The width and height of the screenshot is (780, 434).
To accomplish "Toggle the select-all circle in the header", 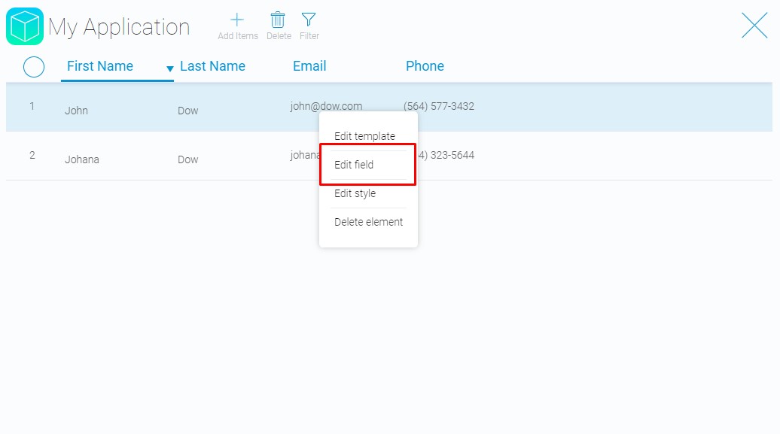I will point(33,67).
